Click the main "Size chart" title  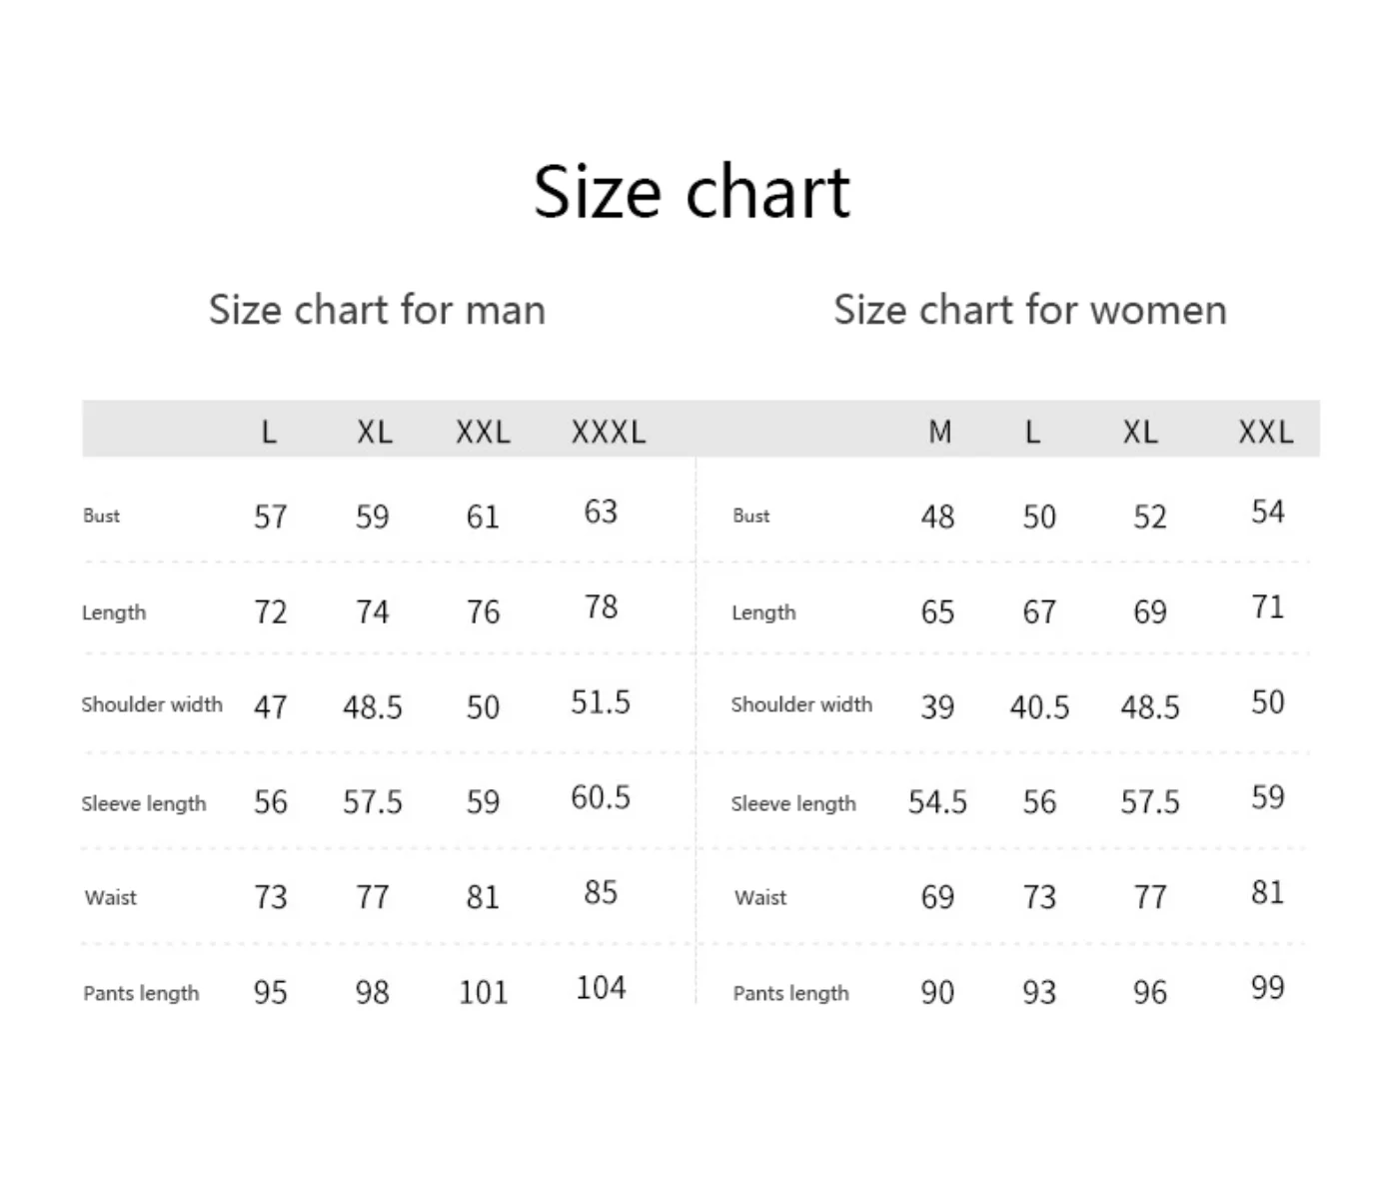point(692,192)
